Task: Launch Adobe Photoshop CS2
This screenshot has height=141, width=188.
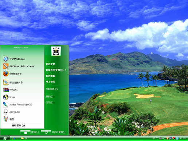Action: (x=18, y=105)
